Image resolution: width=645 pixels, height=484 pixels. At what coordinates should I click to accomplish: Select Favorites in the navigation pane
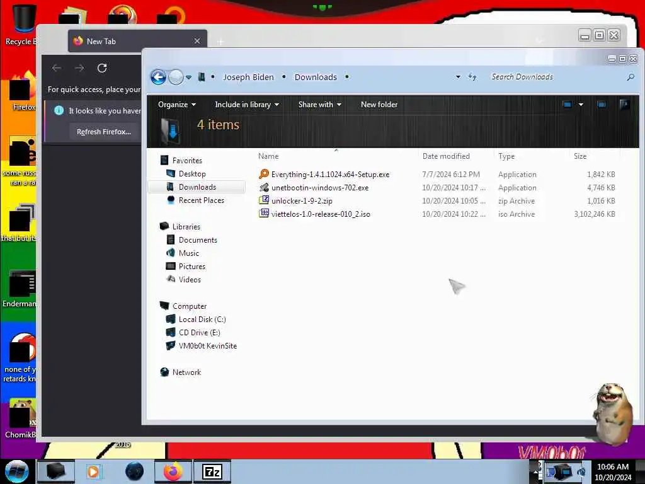click(x=186, y=161)
